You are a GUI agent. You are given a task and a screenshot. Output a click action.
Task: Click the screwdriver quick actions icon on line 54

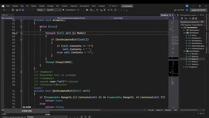point(17,33)
